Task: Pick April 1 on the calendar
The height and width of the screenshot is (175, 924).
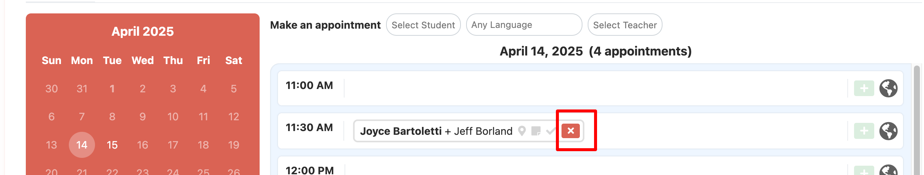Action: coord(112,89)
